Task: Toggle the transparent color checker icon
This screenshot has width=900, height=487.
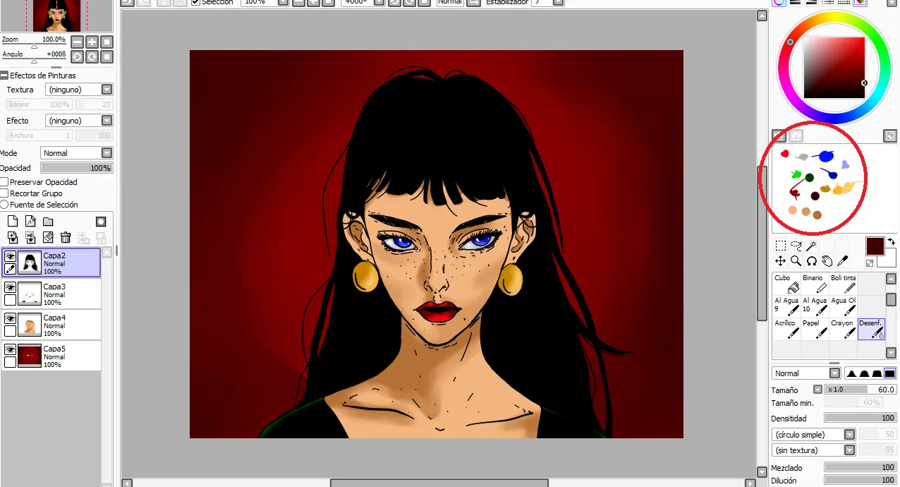Action: pyautogui.click(x=870, y=263)
